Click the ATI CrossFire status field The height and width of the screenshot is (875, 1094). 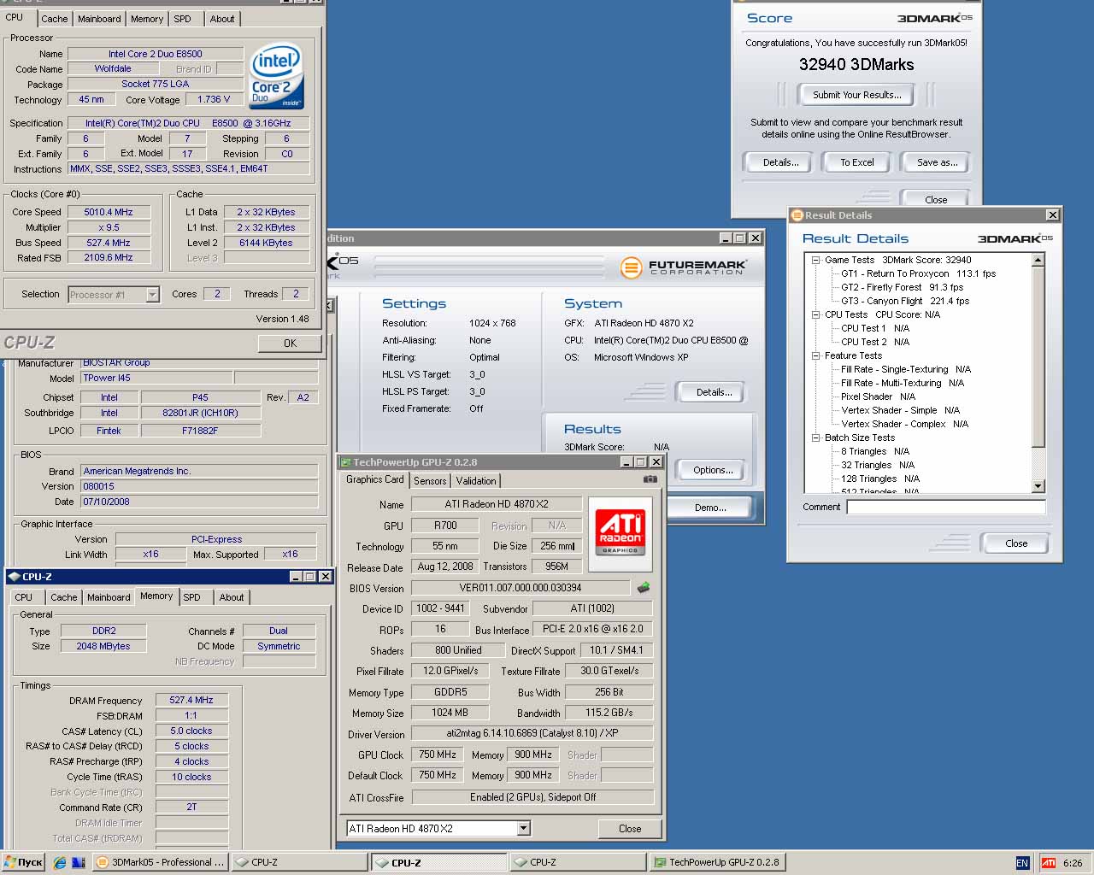(532, 796)
